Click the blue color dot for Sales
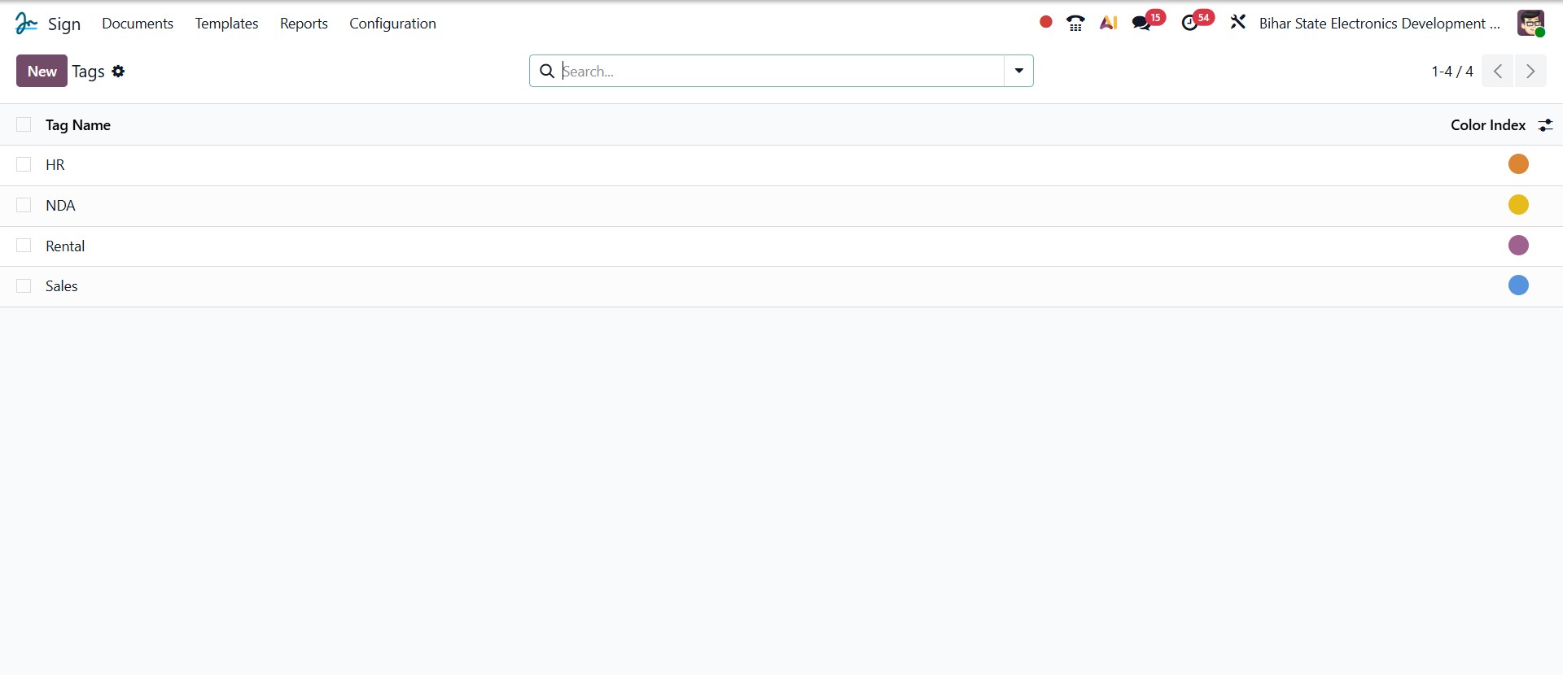This screenshot has width=1563, height=675. coord(1518,285)
